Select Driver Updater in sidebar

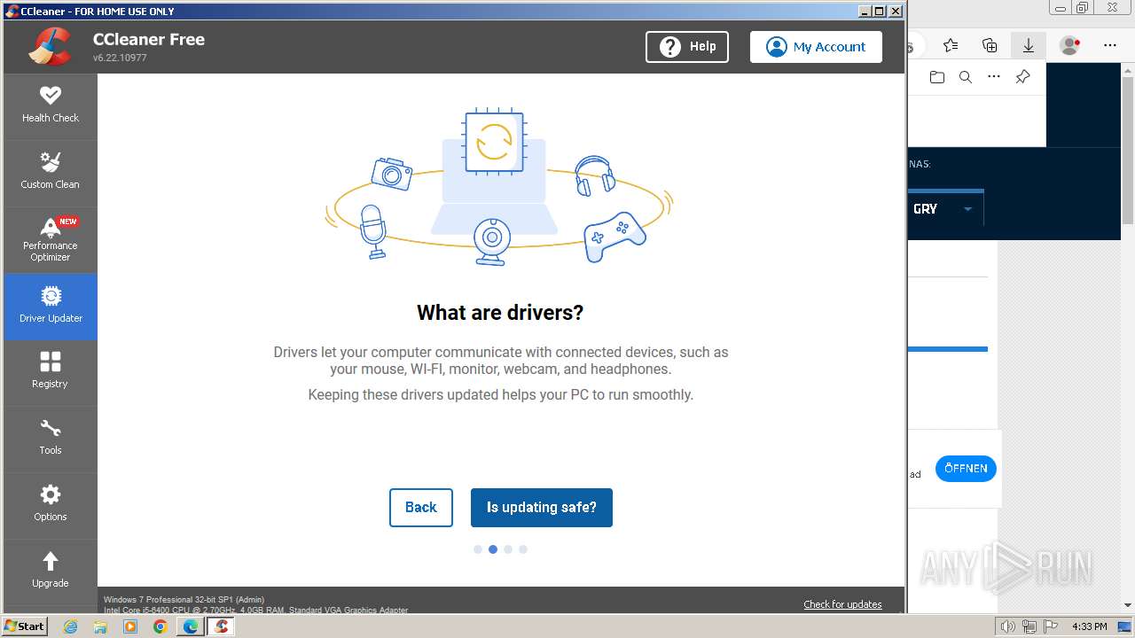click(51, 307)
